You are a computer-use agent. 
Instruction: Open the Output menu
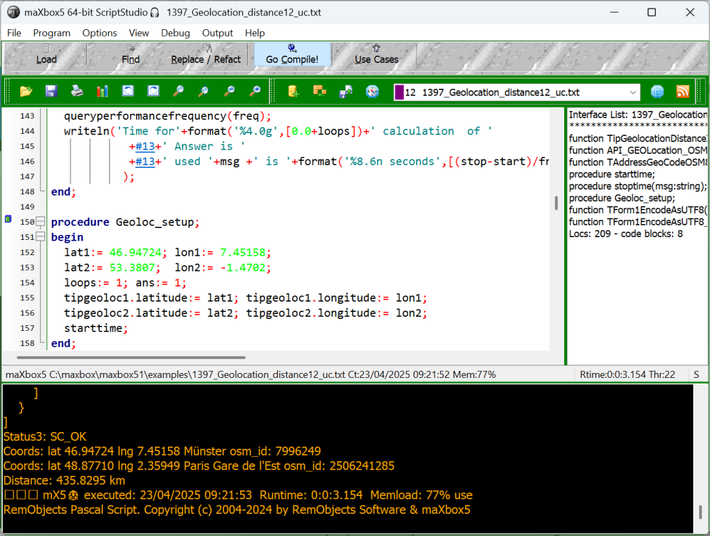[217, 33]
